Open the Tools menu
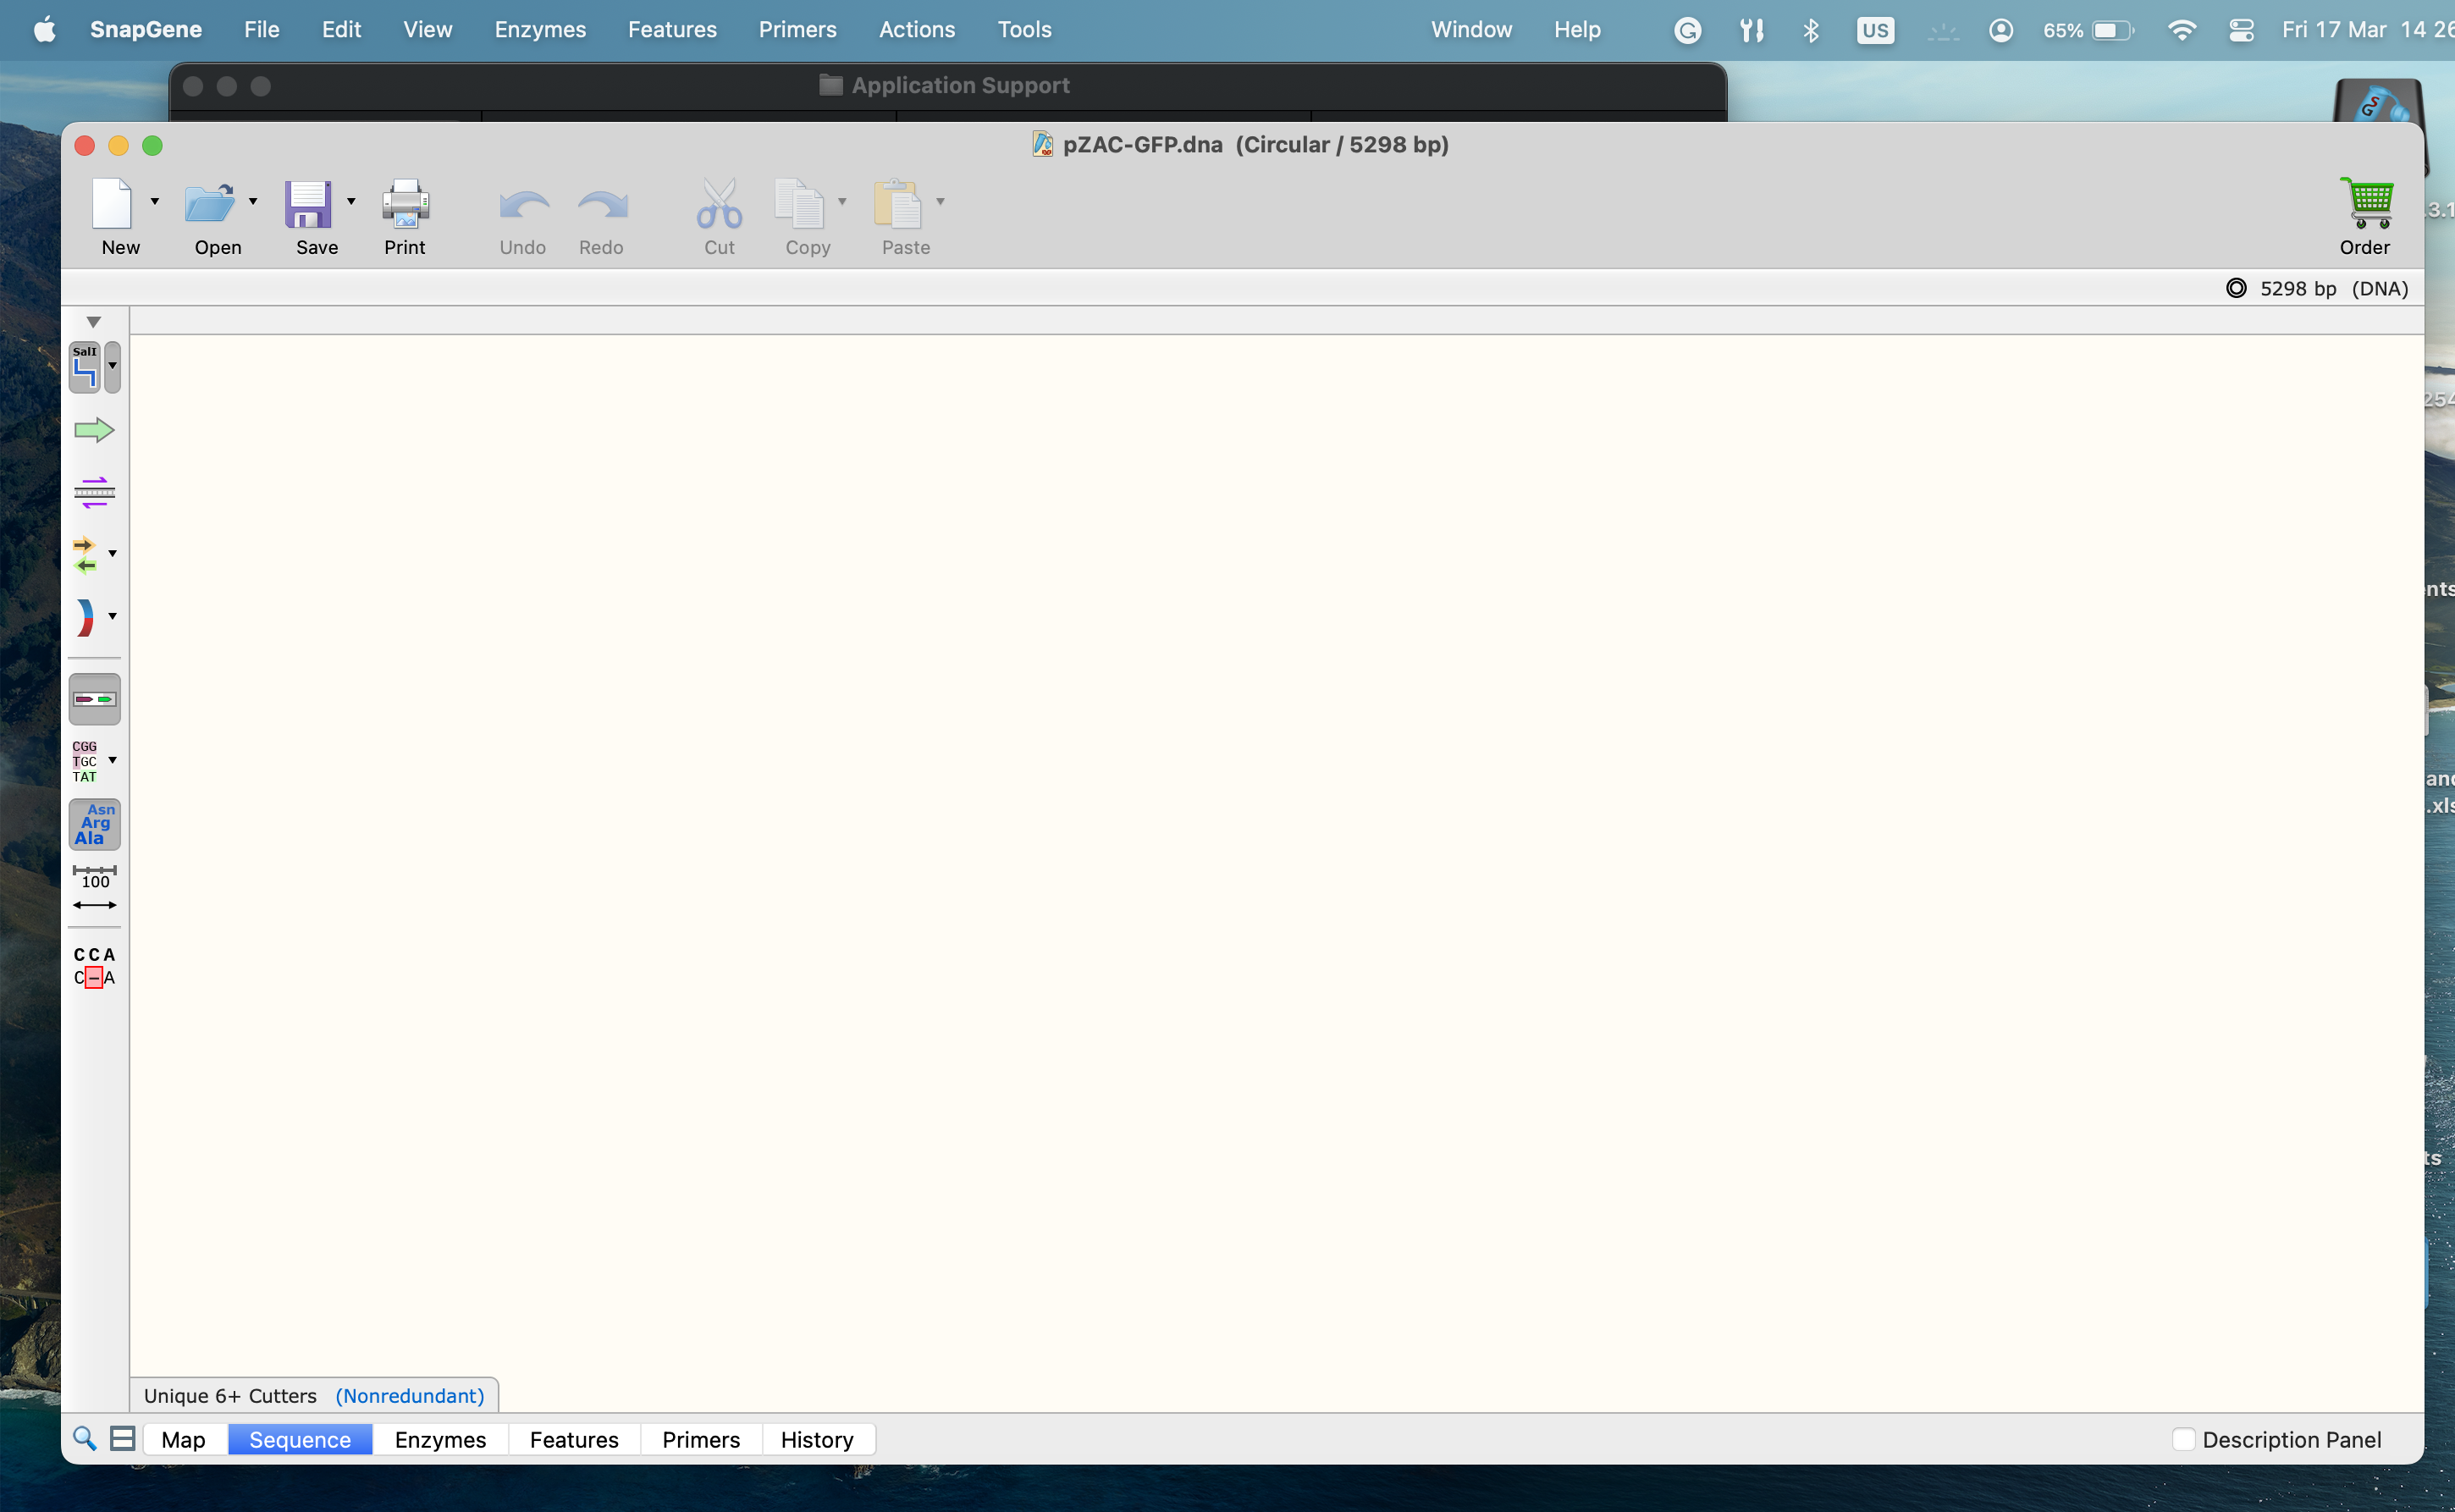This screenshot has width=2455, height=1512. [1024, 30]
